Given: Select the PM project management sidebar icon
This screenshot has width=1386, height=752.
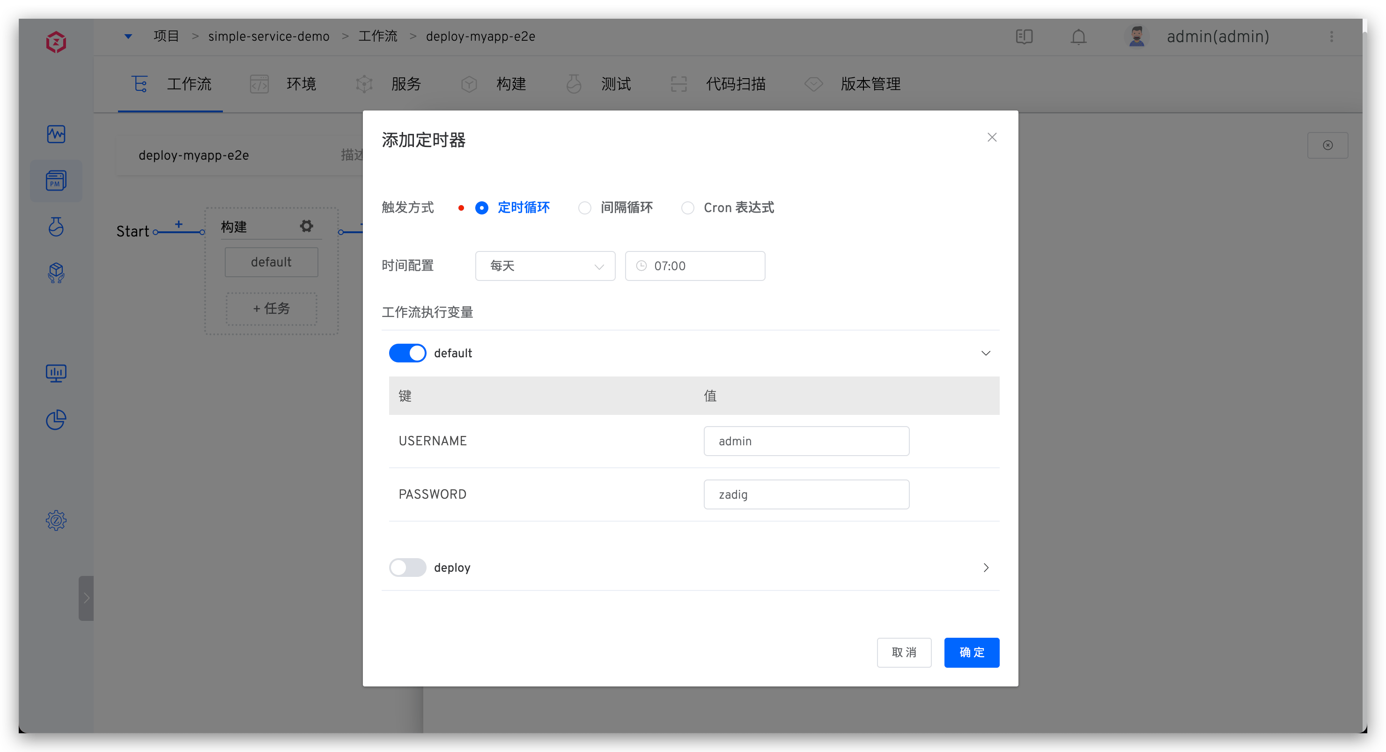Looking at the screenshot, I should pyautogui.click(x=56, y=181).
